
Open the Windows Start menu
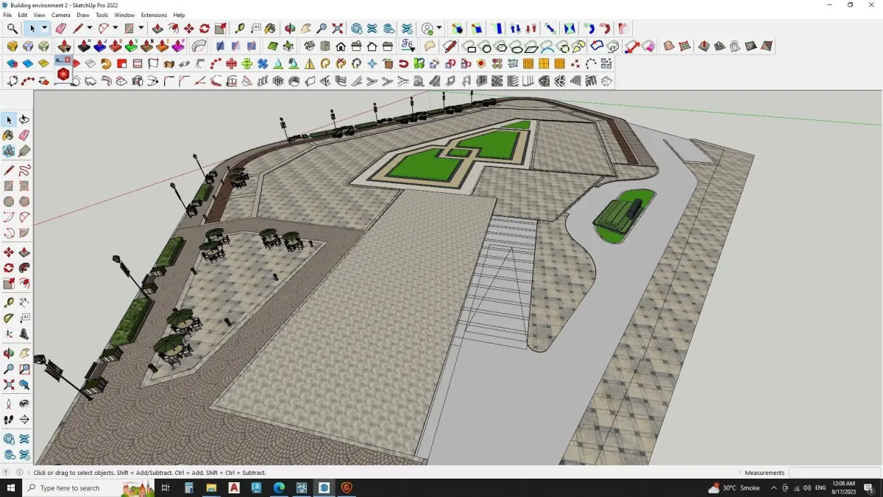(x=11, y=488)
